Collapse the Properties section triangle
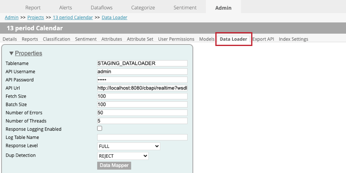This screenshot has height=173, width=346. click(x=11, y=53)
